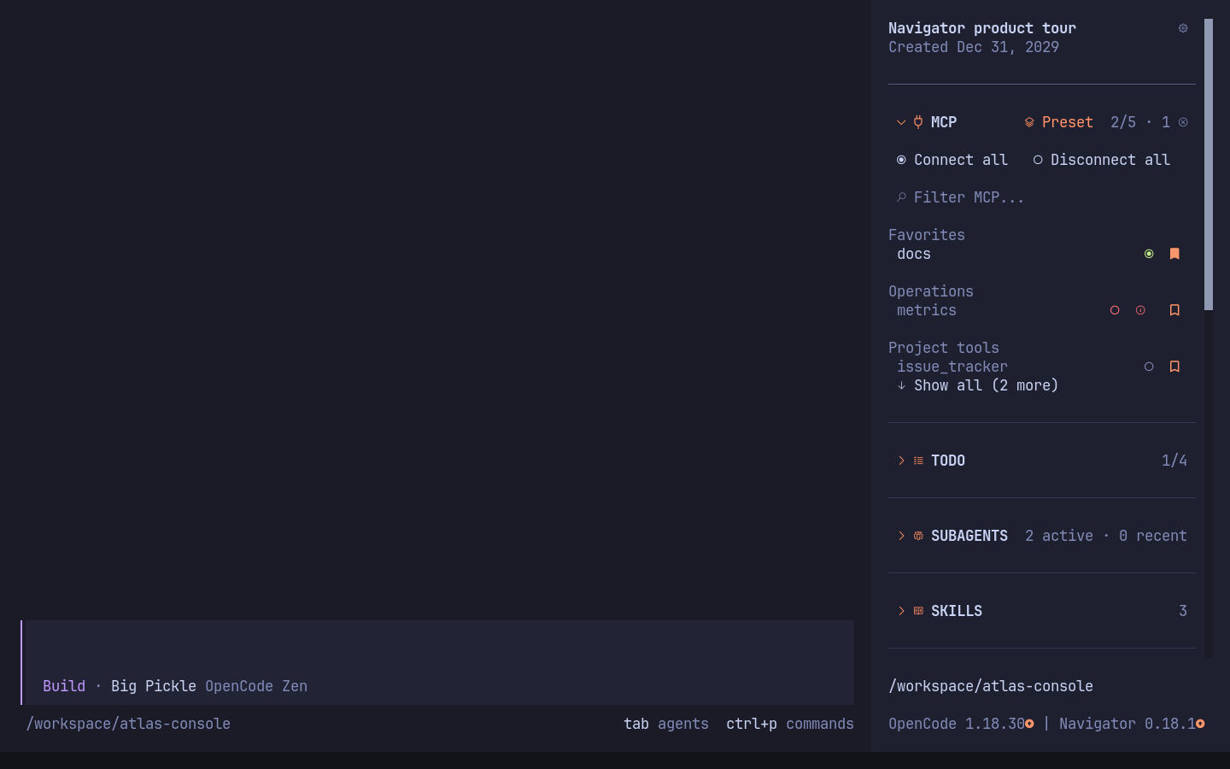Click the Navigator version update indicator
Viewport: 1230px width, 769px height.
[1200, 724]
